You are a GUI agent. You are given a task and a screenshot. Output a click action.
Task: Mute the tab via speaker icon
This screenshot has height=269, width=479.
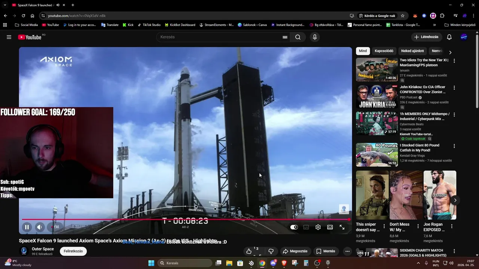(57, 5)
